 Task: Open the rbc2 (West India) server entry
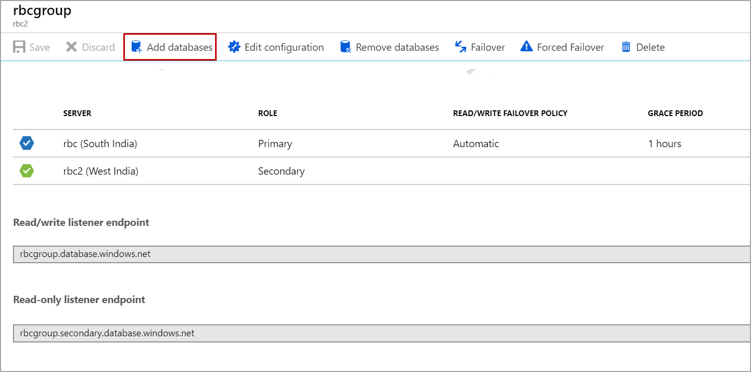click(x=101, y=171)
